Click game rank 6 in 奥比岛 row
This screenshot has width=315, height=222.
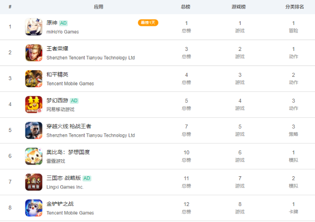[240, 153]
